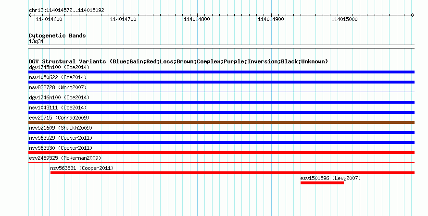The image size is (428, 216).
Task: Select the brown complex bar for esv25715
Action: (221, 122)
